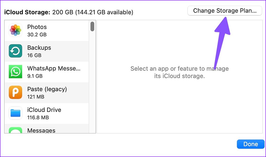Viewport: 266px width, 157px height.
Task: Click the 'Select an app or feature' placeholder
Action: tap(180, 72)
